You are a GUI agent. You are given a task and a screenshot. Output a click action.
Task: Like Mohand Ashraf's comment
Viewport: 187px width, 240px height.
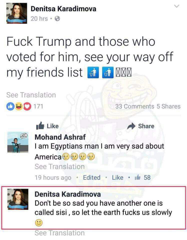click(117, 177)
